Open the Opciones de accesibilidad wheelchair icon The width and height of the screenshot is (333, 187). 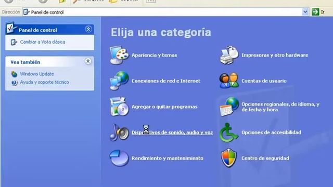point(229,132)
